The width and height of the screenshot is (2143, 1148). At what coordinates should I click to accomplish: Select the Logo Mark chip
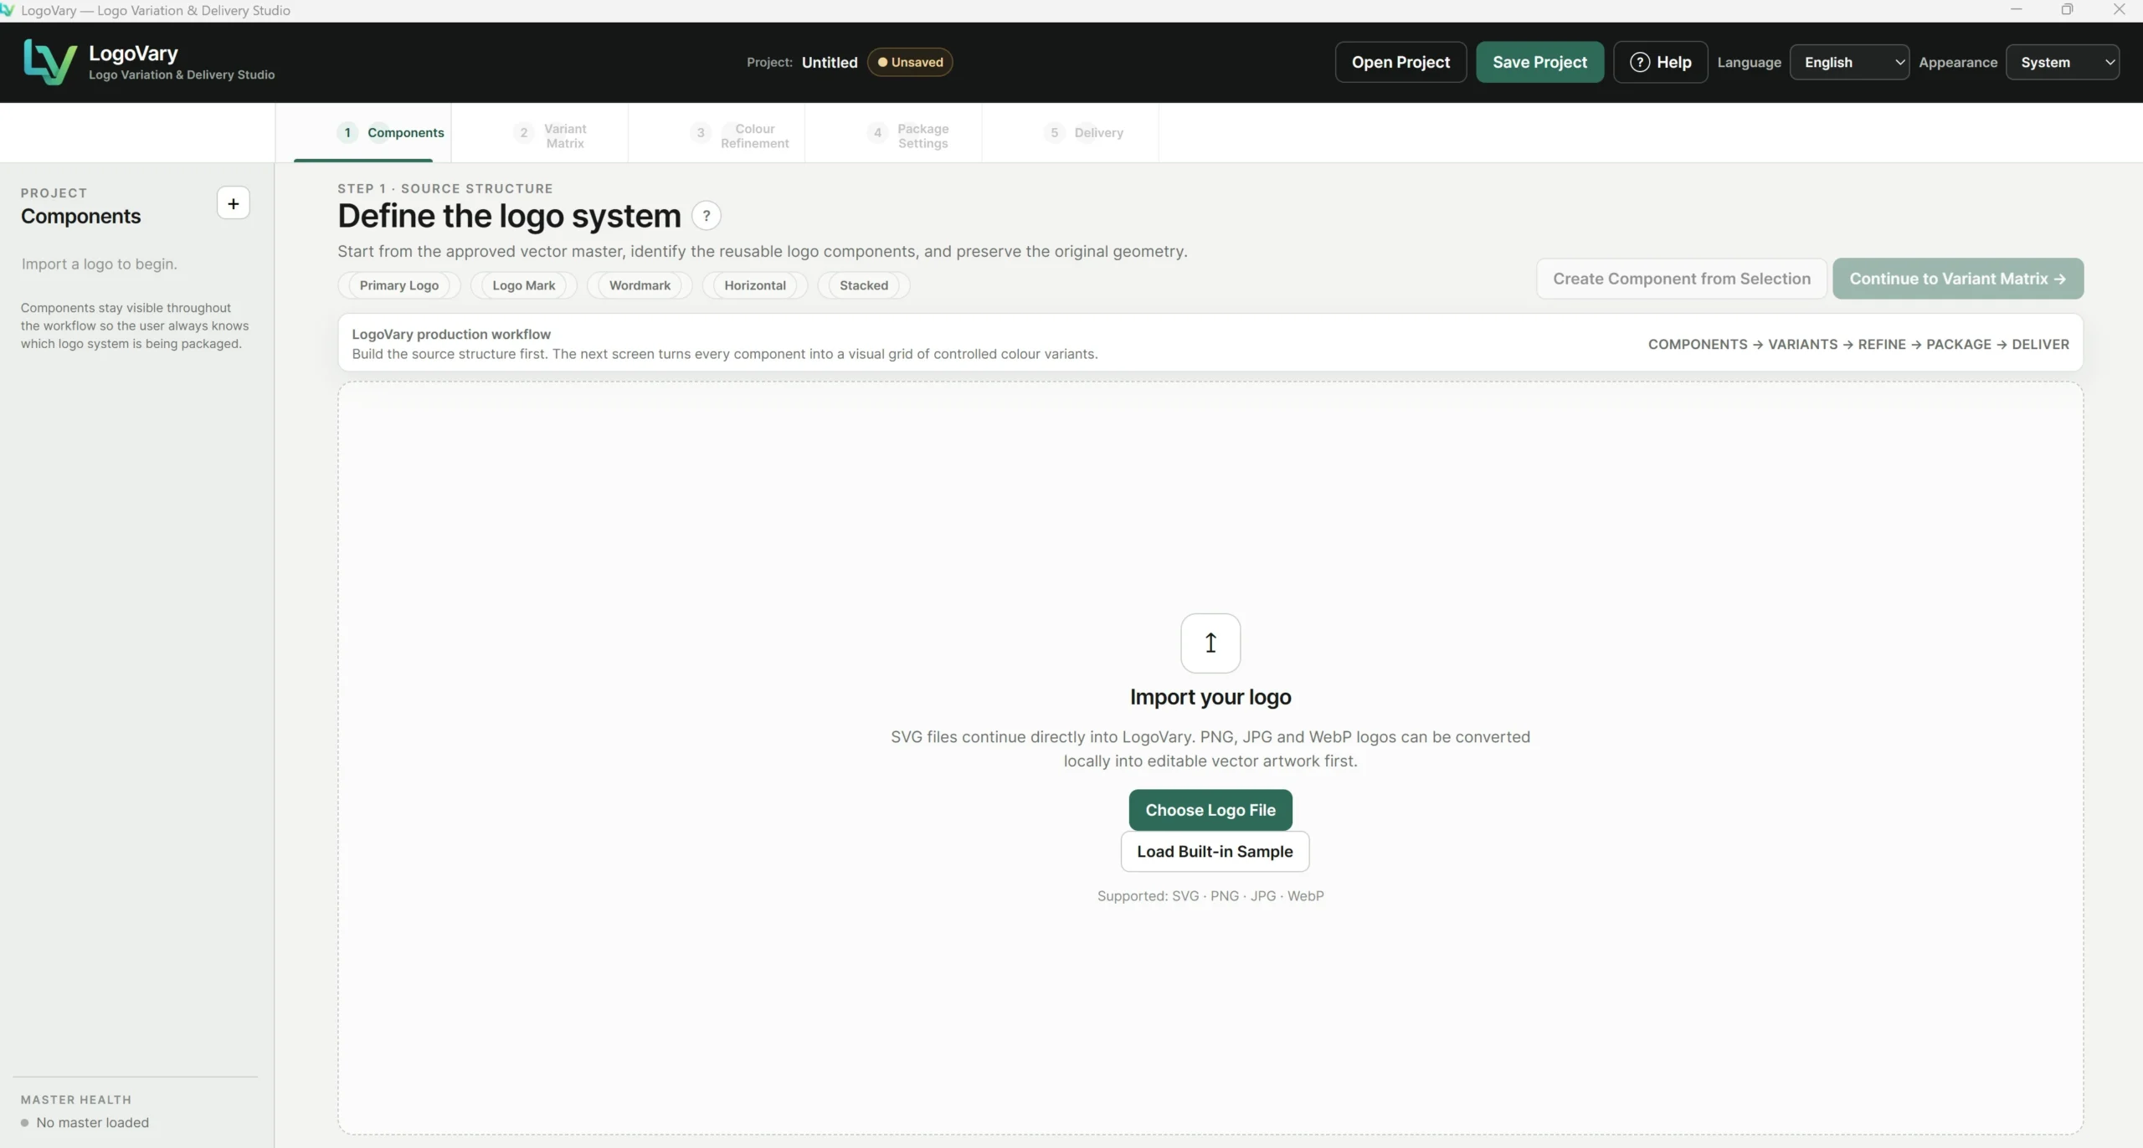point(524,285)
